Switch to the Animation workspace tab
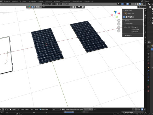The width and height of the screenshot is (153, 115). [48, 1]
